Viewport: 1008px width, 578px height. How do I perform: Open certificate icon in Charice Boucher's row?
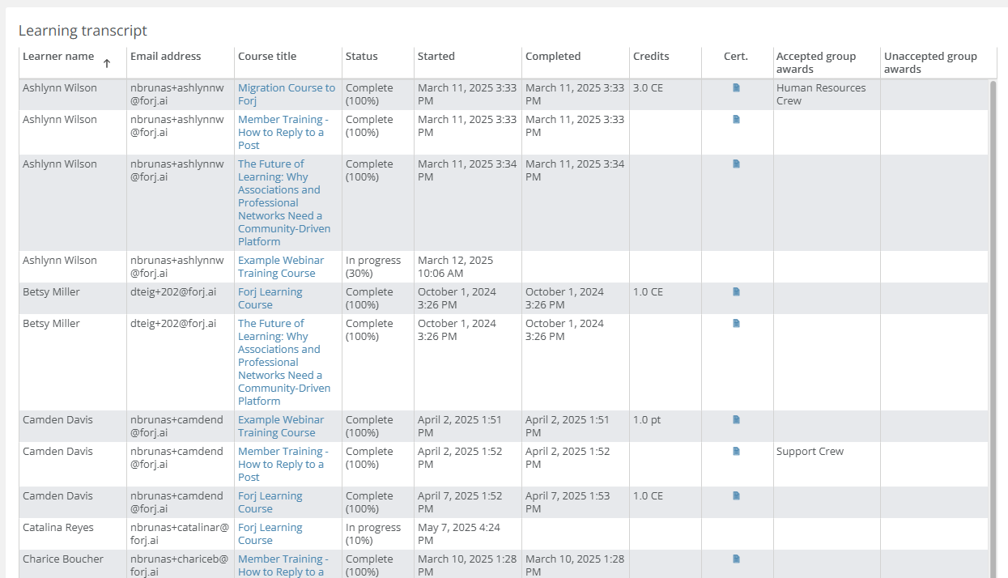click(737, 559)
